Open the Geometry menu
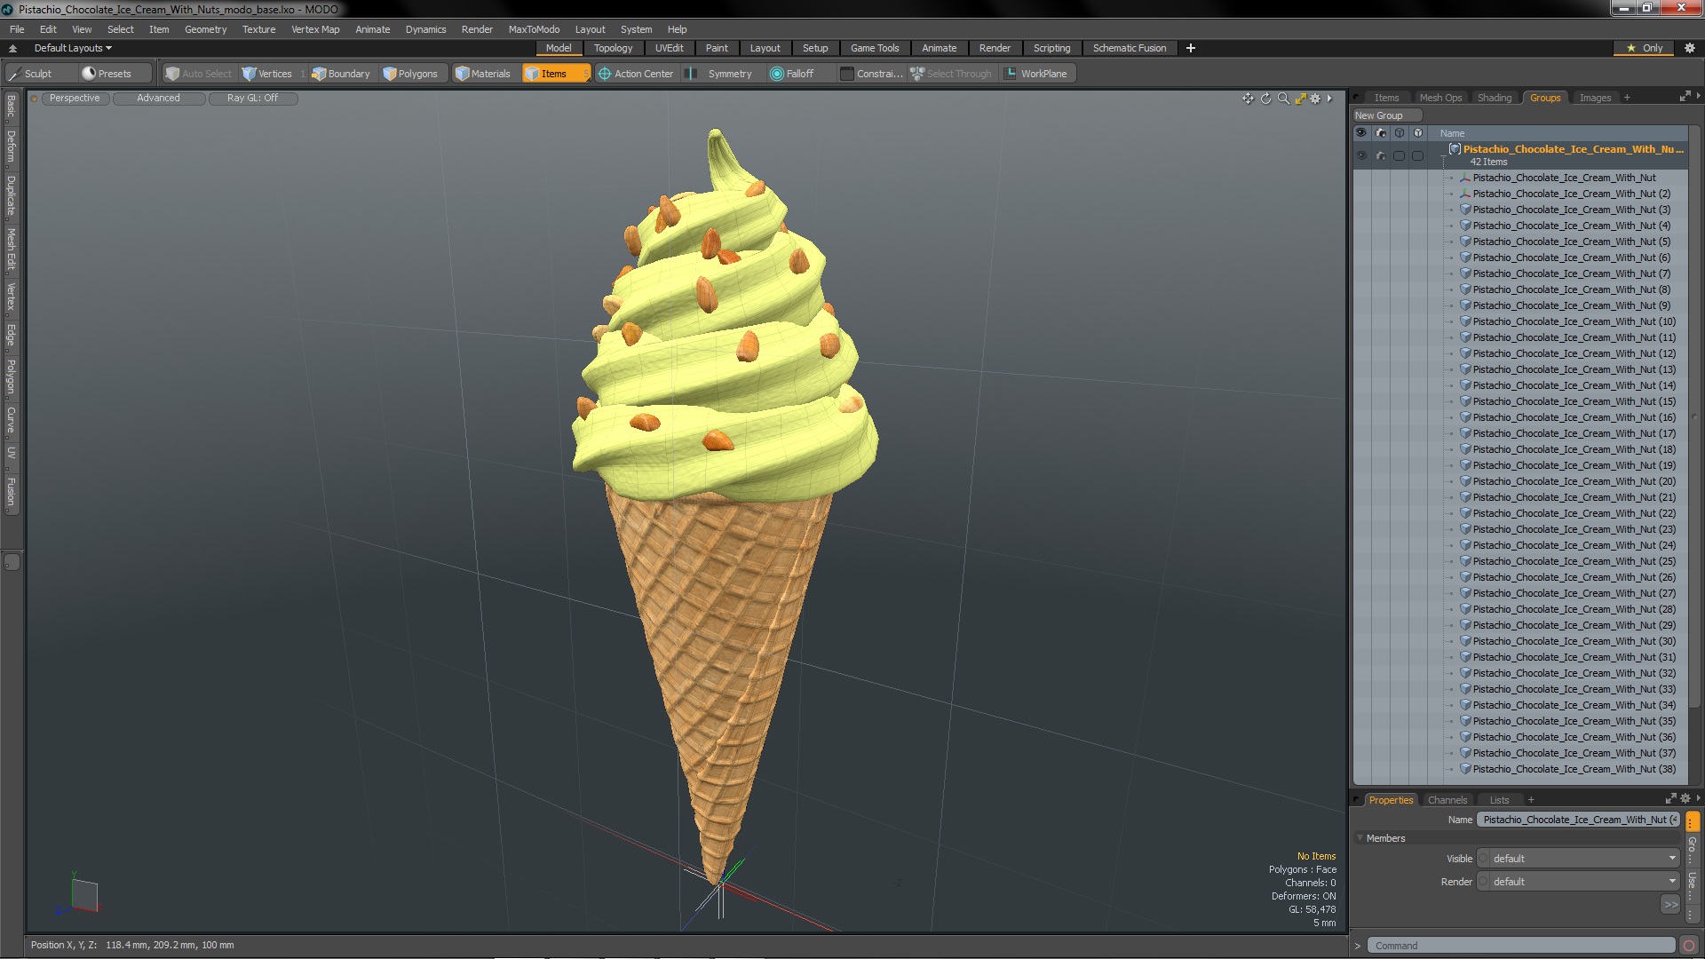The image size is (1705, 959). click(x=205, y=29)
